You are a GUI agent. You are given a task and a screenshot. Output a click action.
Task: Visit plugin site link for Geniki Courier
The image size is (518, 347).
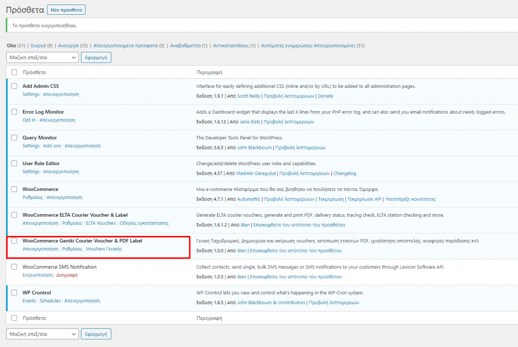(x=295, y=251)
